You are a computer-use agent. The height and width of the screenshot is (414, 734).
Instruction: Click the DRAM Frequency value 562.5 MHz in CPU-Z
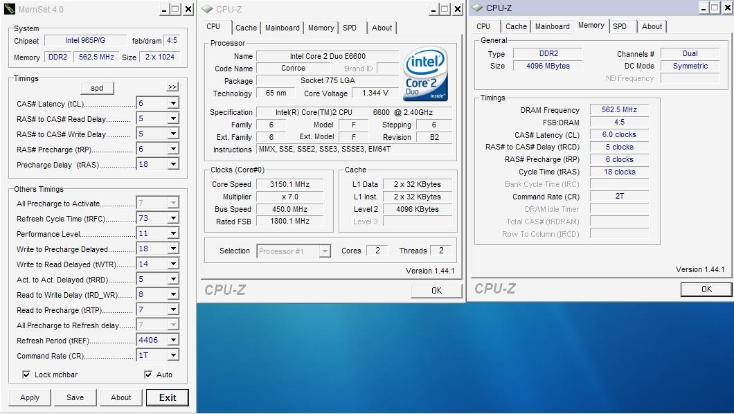619,109
